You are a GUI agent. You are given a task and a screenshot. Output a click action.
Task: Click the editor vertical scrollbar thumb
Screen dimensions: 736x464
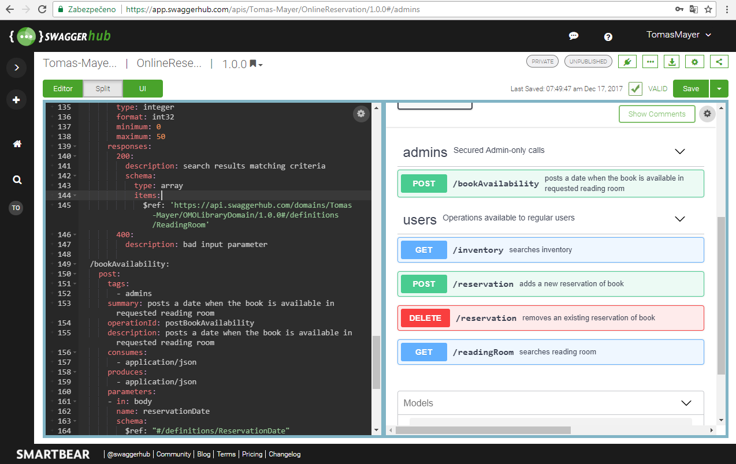pyautogui.click(x=376, y=361)
